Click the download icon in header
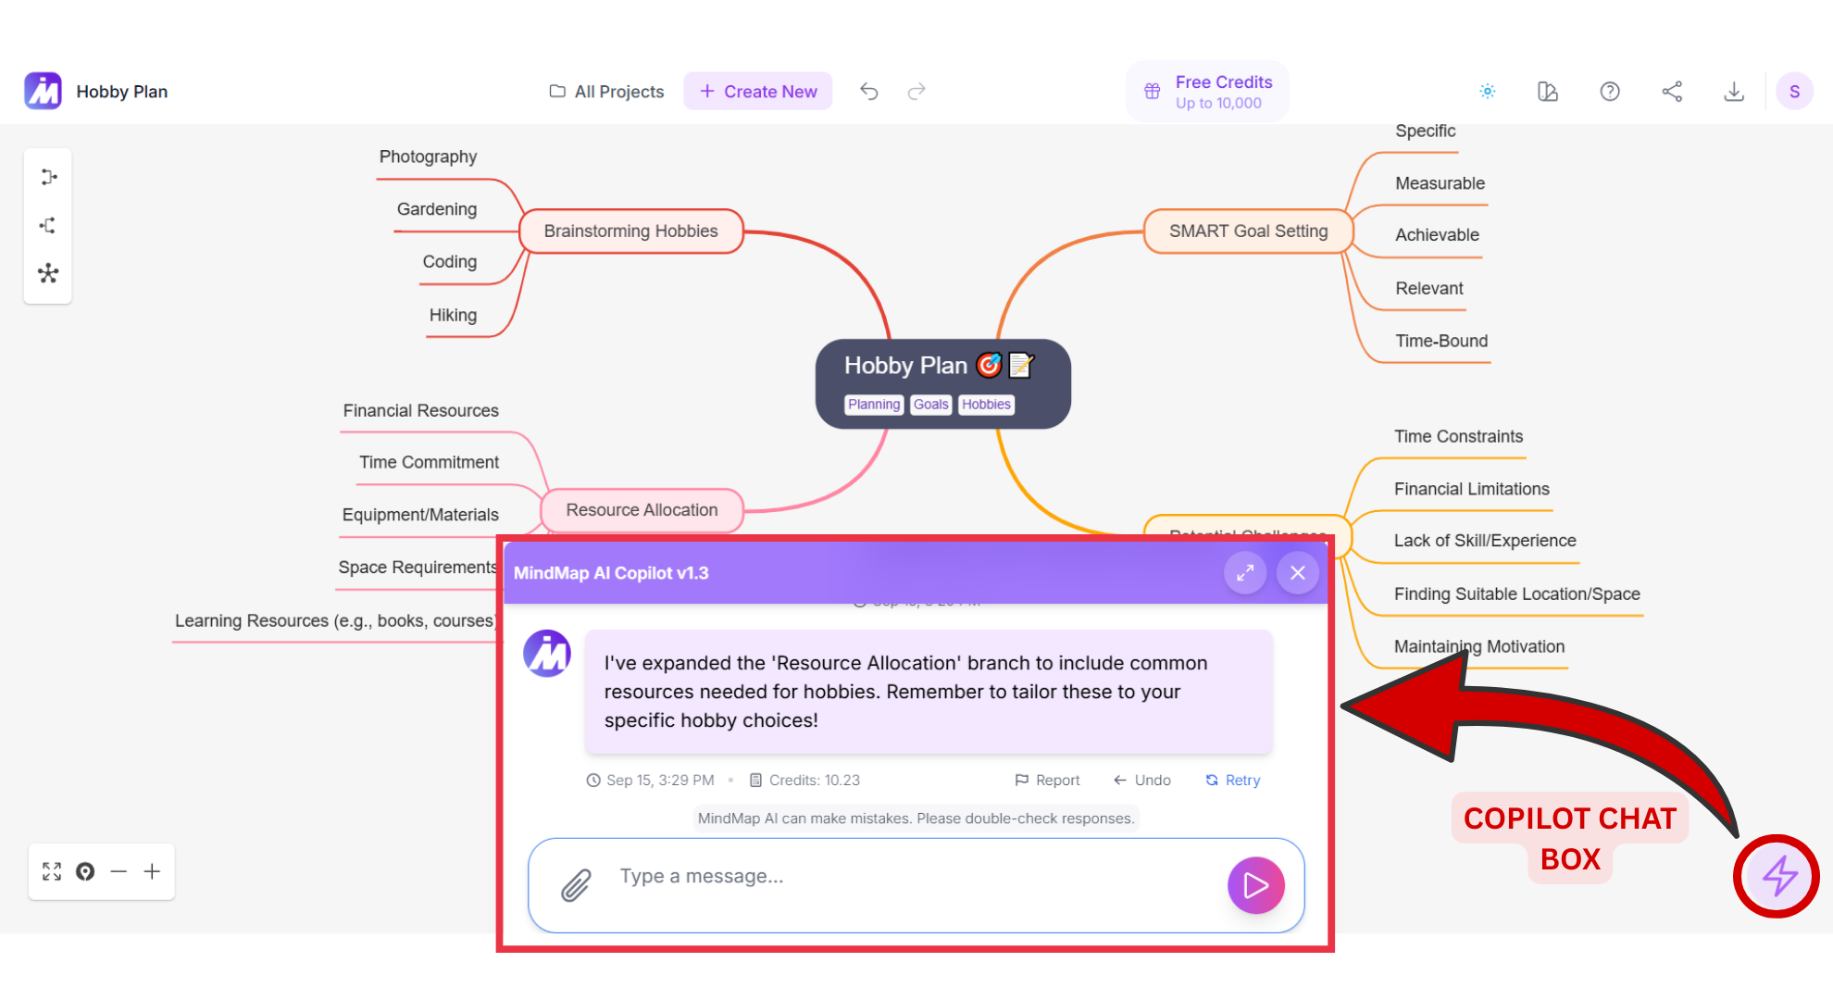Image resolution: width=1833 pixels, height=1000 pixels. 1734,91
